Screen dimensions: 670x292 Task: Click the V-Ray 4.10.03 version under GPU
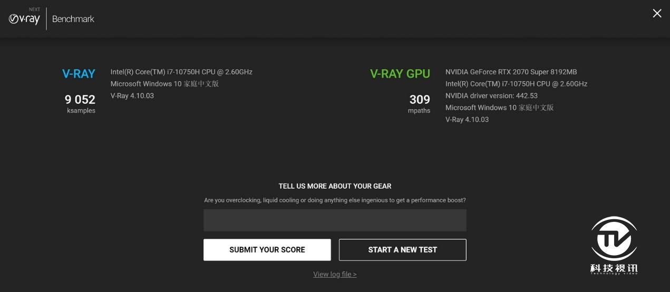[x=467, y=119]
